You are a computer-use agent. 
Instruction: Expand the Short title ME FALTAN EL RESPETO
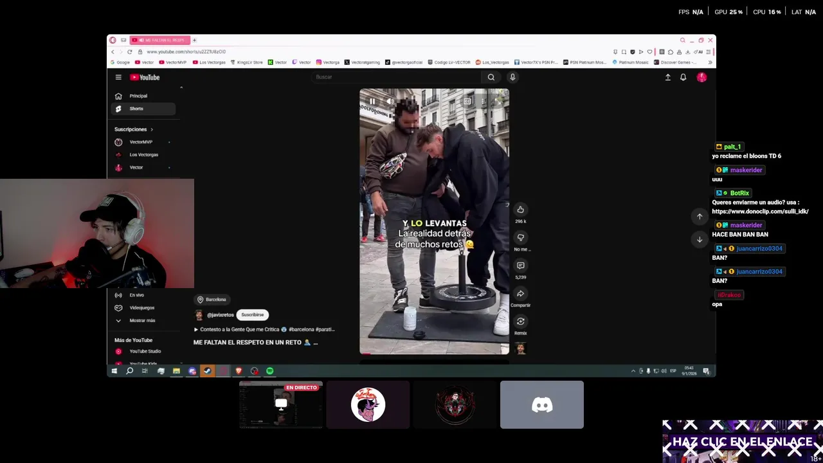255,343
